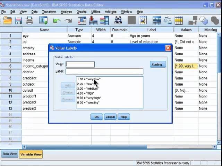Click the Values cell for default row
222x166 pixels.
186,90
